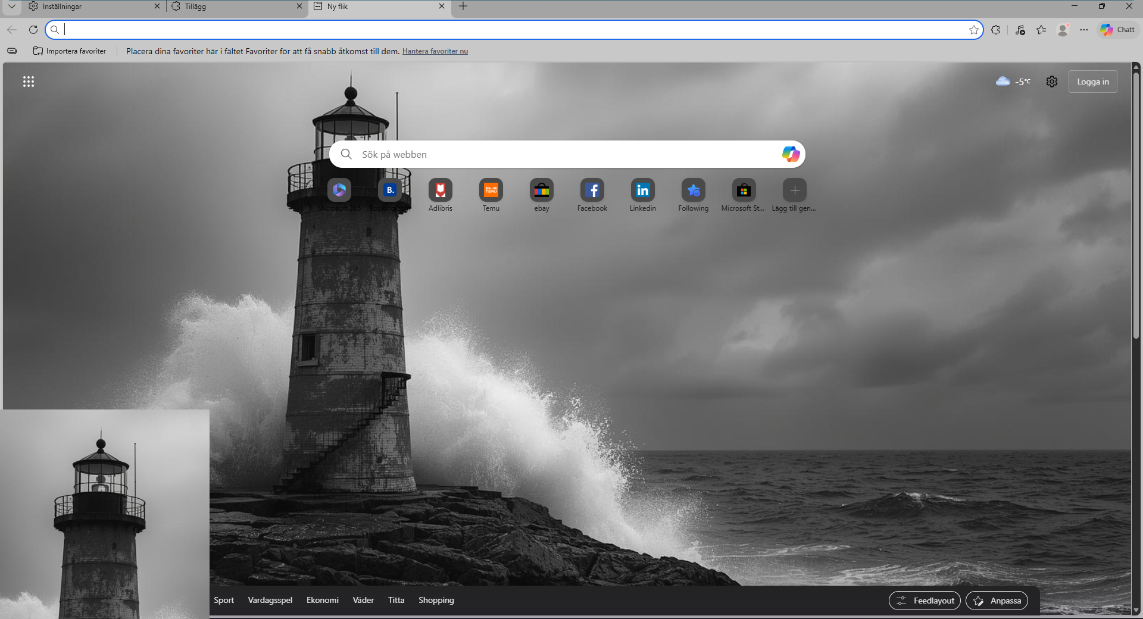The height and width of the screenshot is (619, 1143).
Task: Select the Ekonomi feed category
Action: (322, 600)
